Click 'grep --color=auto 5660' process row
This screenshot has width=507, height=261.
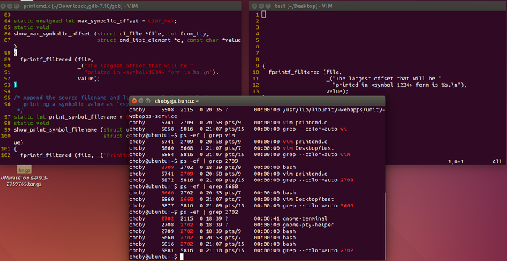tap(241, 206)
